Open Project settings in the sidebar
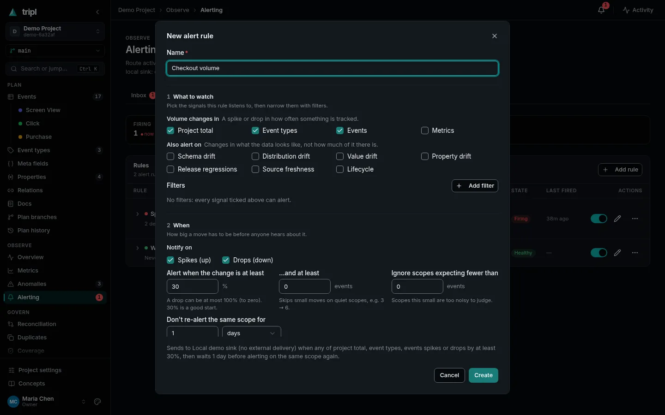Screen dimensions: 665x415 pyautogui.click(x=55, y=370)
